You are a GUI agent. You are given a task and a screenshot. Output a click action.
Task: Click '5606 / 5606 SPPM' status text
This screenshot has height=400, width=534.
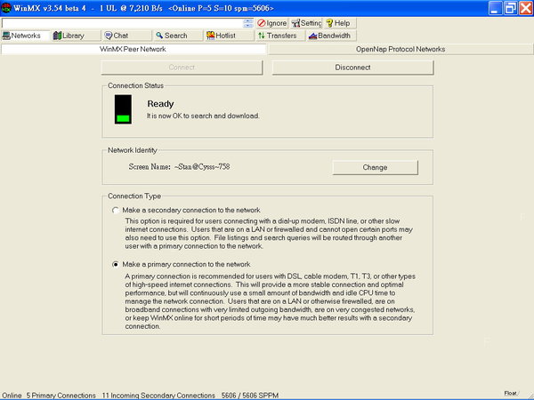tap(250, 396)
